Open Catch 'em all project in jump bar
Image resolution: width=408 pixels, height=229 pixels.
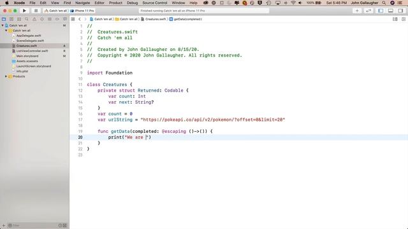pos(101,19)
